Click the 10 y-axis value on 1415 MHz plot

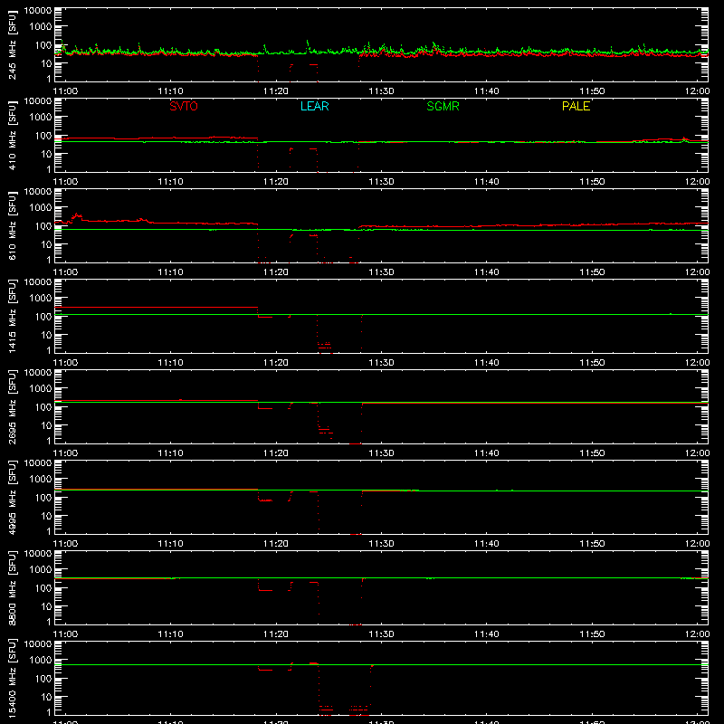(x=47, y=335)
